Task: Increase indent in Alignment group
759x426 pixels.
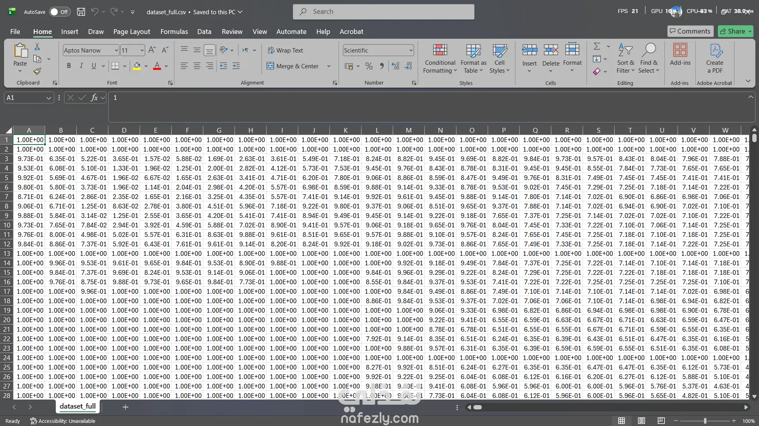Action: [x=236, y=66]
